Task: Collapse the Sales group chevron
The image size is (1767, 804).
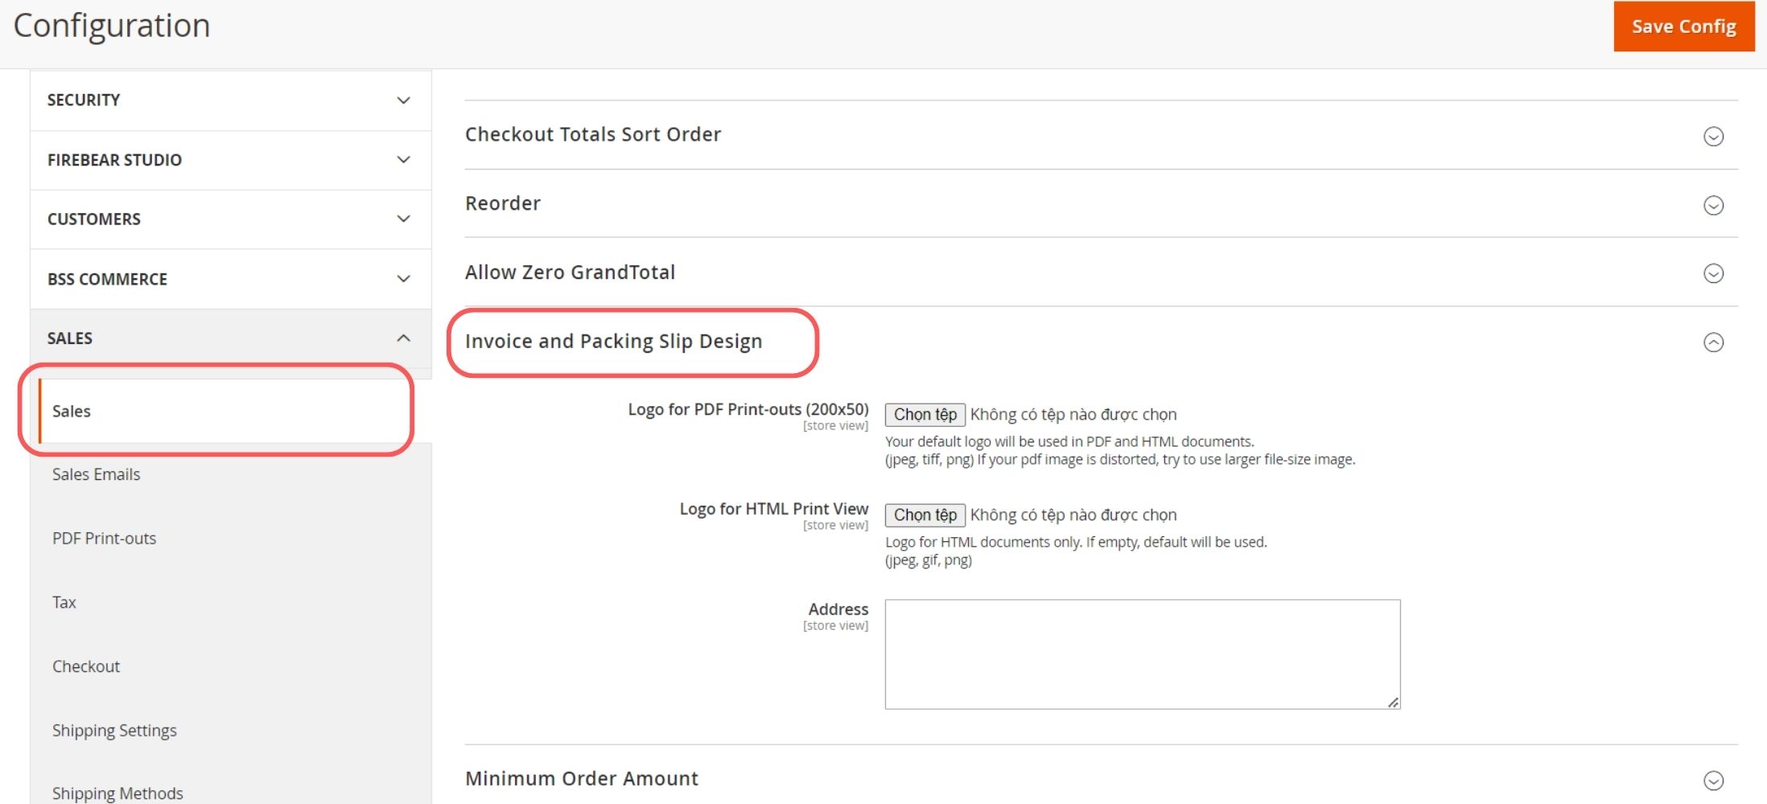Action: 403,338
